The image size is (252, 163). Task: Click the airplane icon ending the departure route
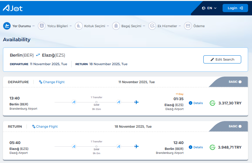[x=136, y=102]
